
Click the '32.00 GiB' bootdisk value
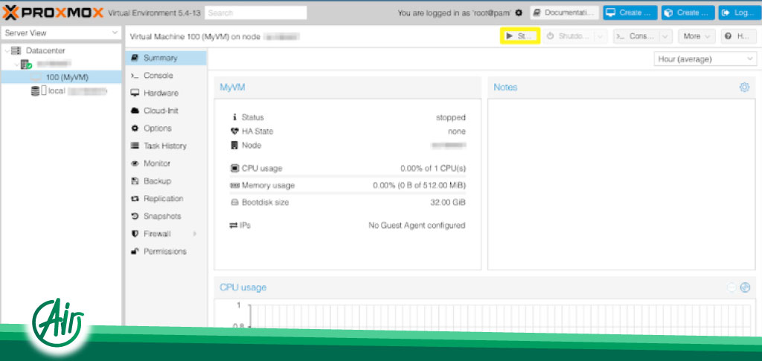click(x=448, y=202)
